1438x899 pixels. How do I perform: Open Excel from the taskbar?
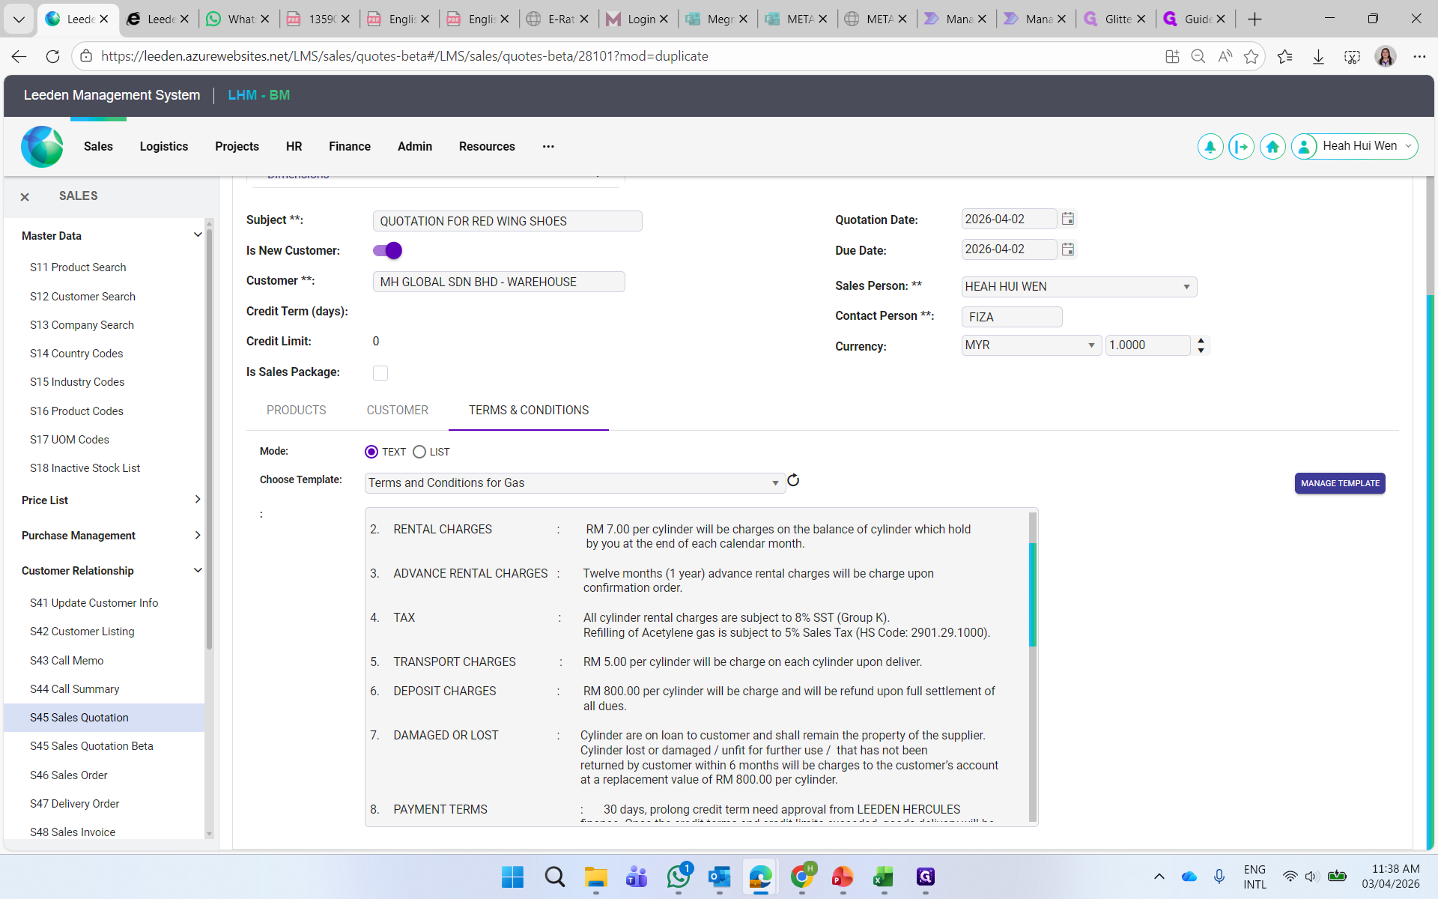(884, 877)
